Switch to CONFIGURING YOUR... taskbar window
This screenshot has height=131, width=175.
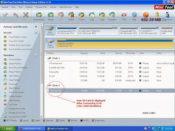(31, 129)
